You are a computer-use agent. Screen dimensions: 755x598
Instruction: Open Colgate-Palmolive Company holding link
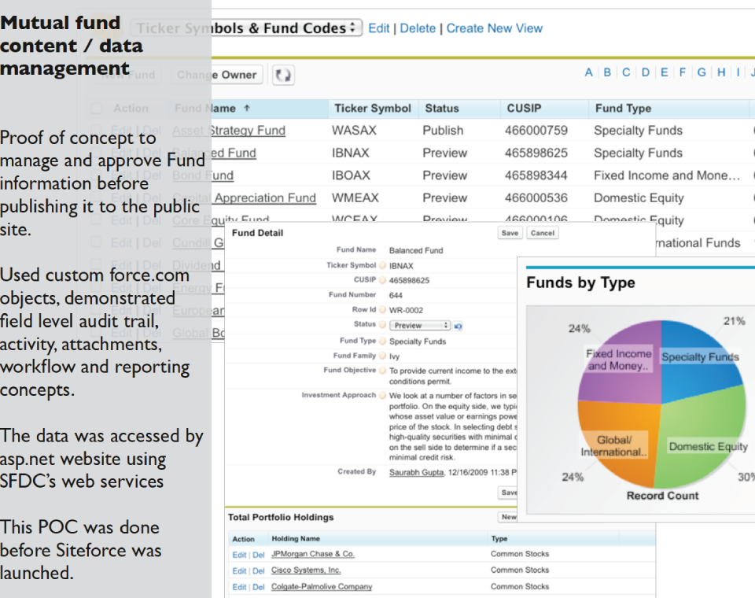pyautogui.click(x=322, y=587)
